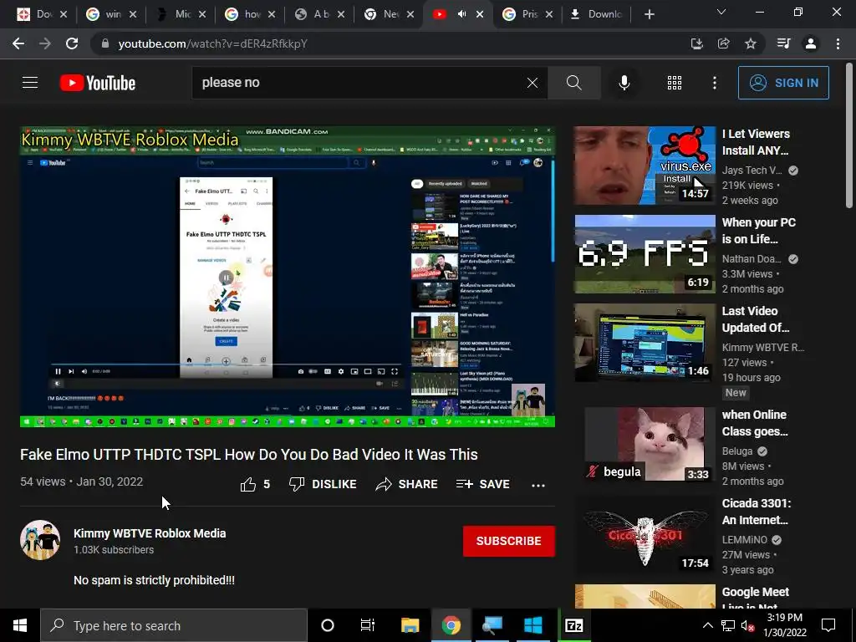Show hidden system tray icons
The width and height of the screenshot is (856, 642).
coord(707,625)
